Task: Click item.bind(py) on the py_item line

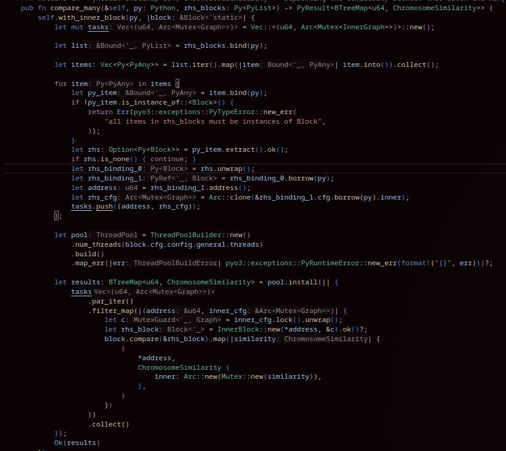Action: pyautogui.click(x=236, y=93)
